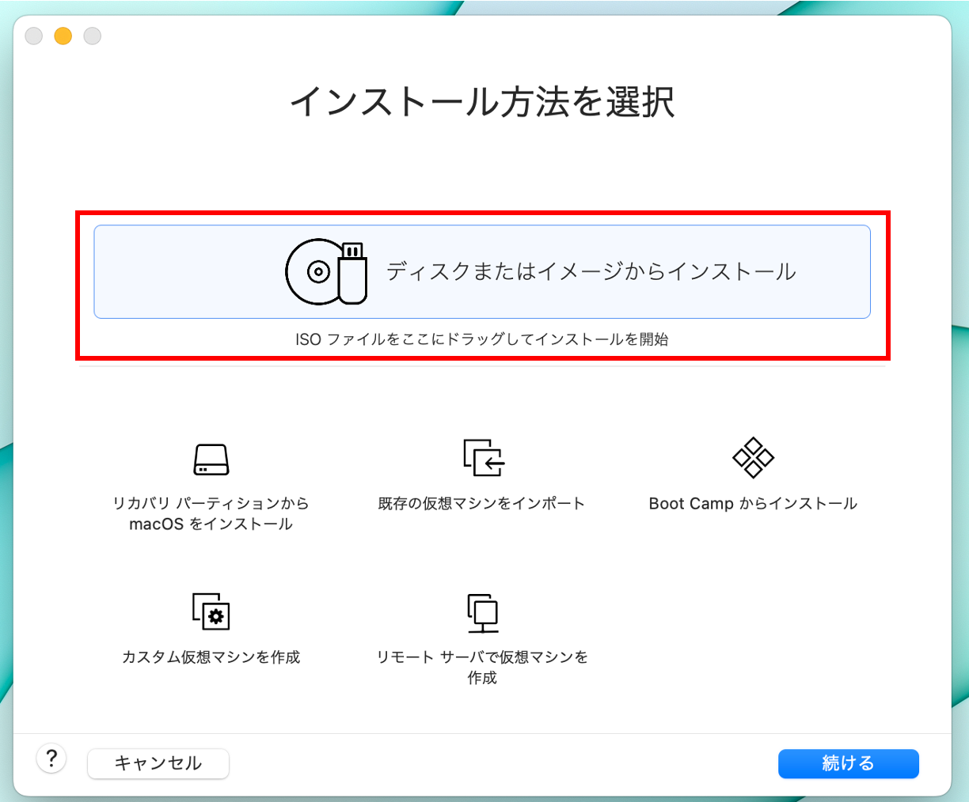Click Boot Camp からインストール label

pyautogui.click(x=753, y=504)
